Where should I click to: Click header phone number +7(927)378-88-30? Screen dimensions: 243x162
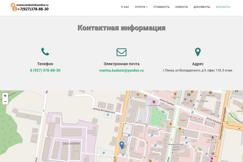coord(33,9)
